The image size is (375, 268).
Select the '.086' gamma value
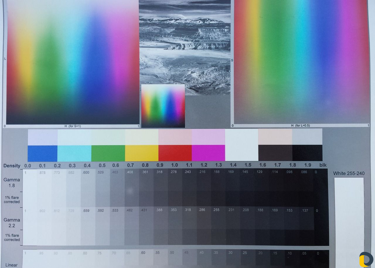(304, 172)
